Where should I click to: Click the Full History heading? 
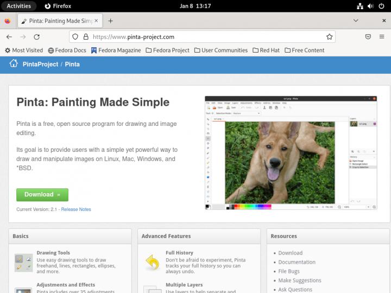coord(180,253)
